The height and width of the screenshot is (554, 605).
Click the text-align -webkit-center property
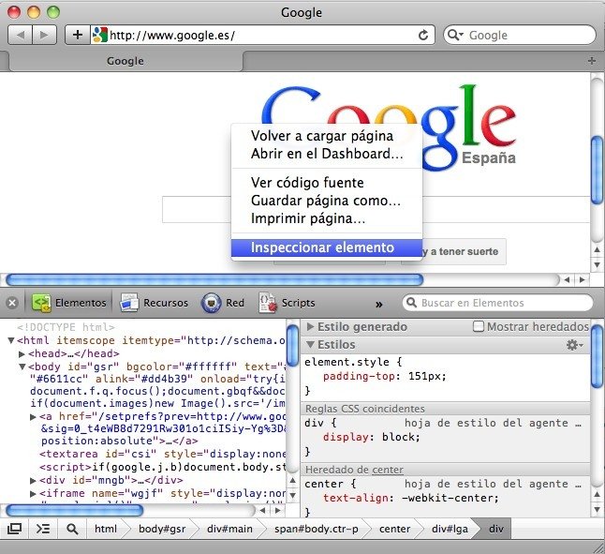point(411,498)
